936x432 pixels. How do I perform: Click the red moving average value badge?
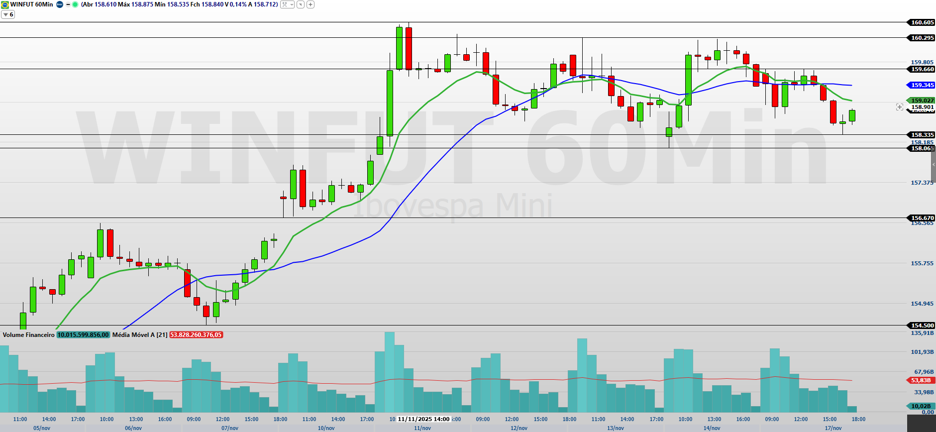point(196,335)
